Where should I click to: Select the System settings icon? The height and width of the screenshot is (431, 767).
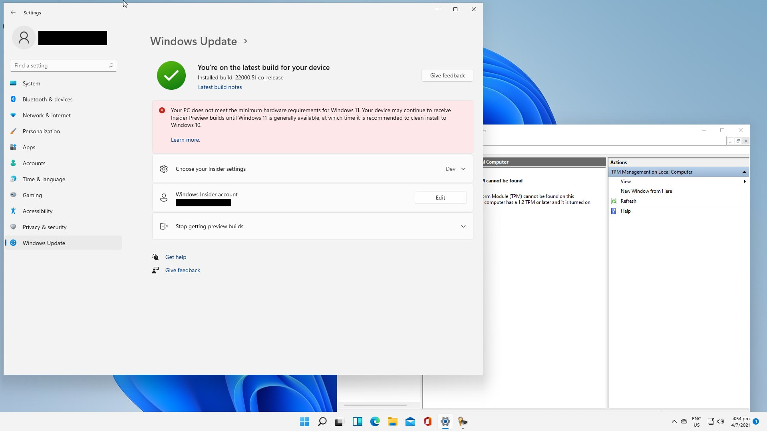tap(13, 83)
